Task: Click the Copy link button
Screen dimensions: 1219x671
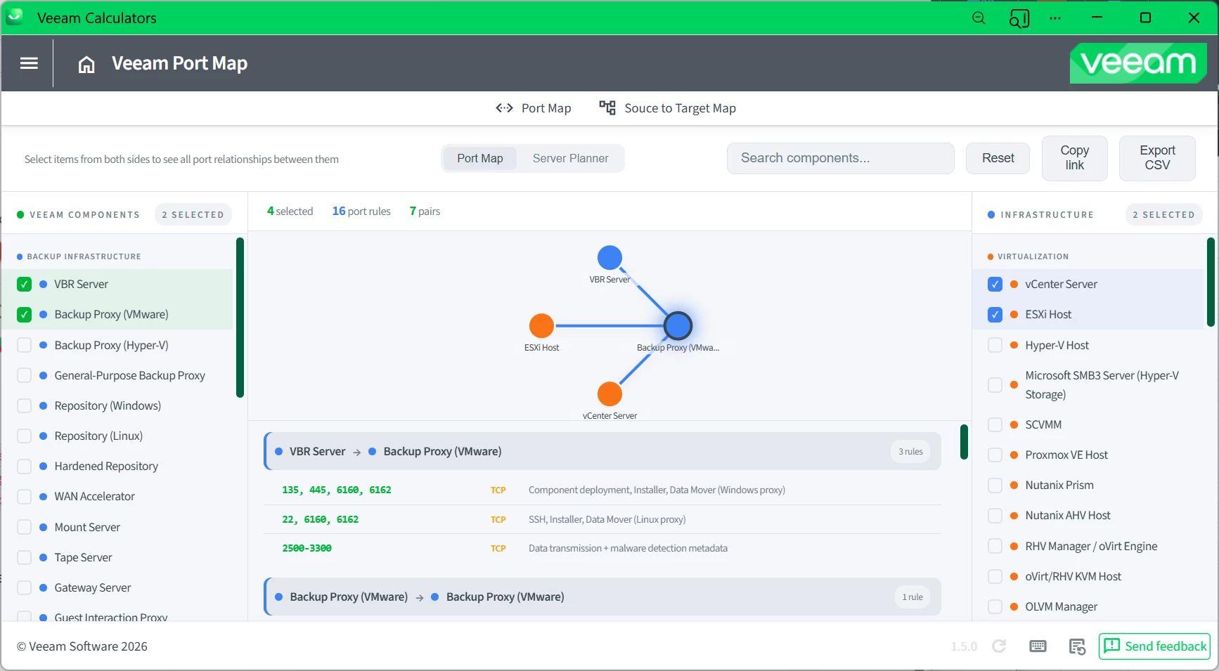Action: coord(1074,158)
